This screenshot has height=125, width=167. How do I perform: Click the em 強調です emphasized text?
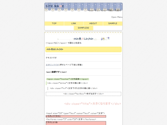[x=56, y=72]
